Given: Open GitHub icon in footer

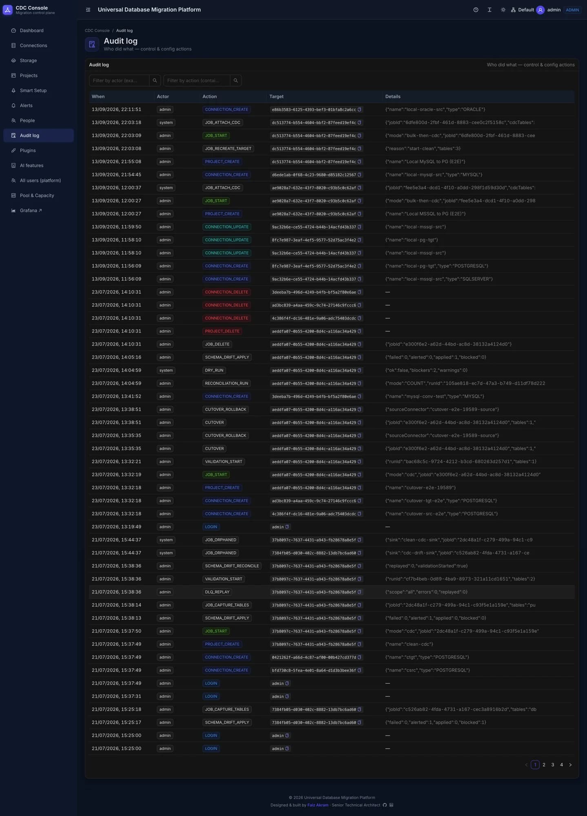Looking at the screenshot, I should point(385,805).
